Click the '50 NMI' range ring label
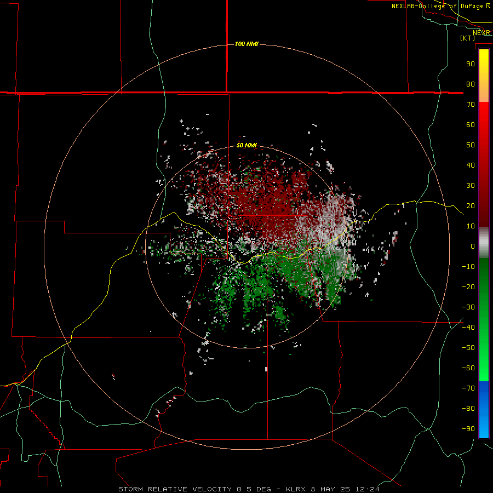493x493 pixels. click(246, 145)
